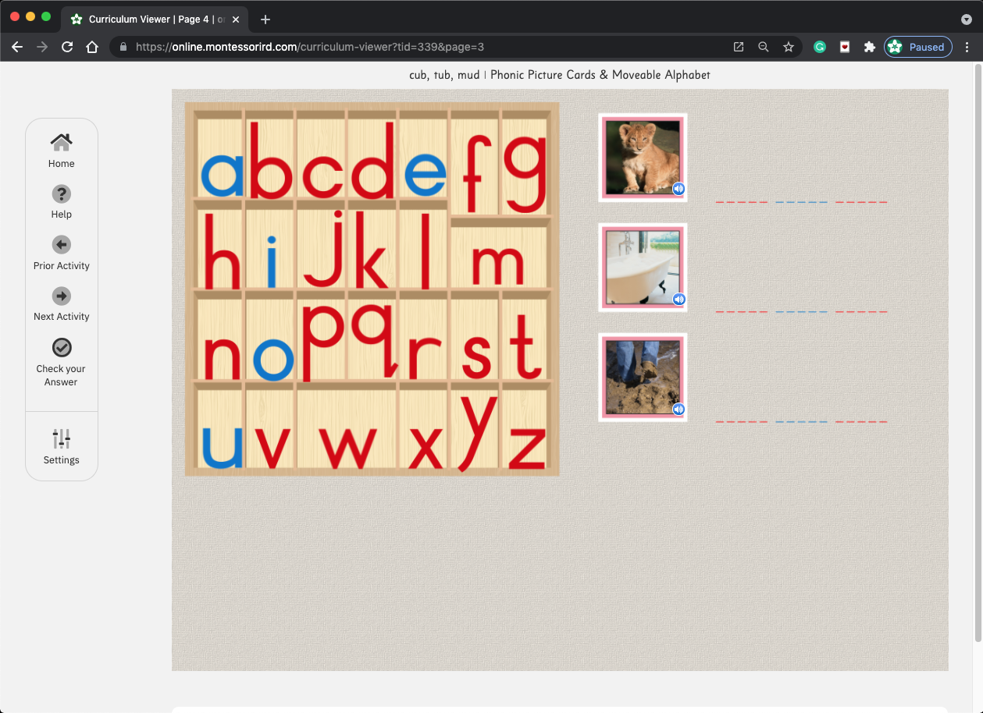Screen dimensions: 983x713
Task: Select red letter y in alphabet box
Action: [x=477, y=432]
